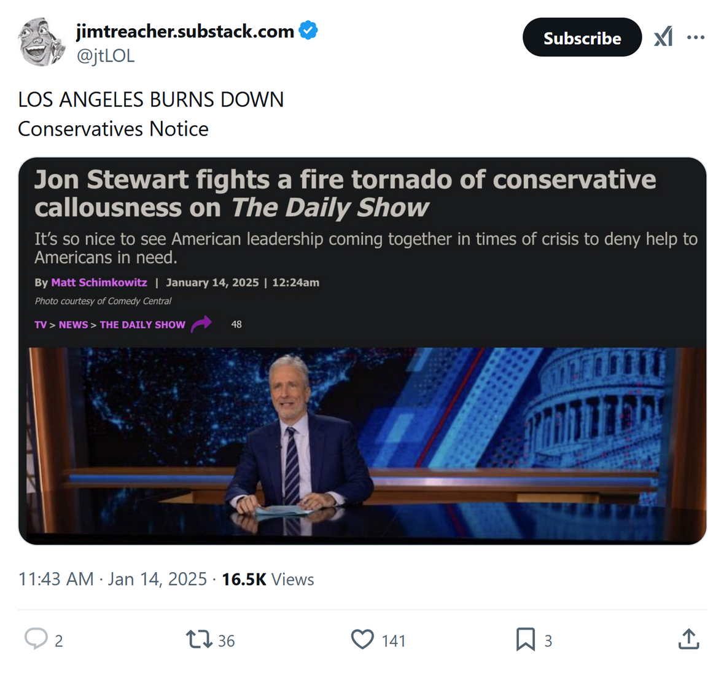Click the 36 reposts count
This screenshot has width=724, height=676.
pos(226,641)
